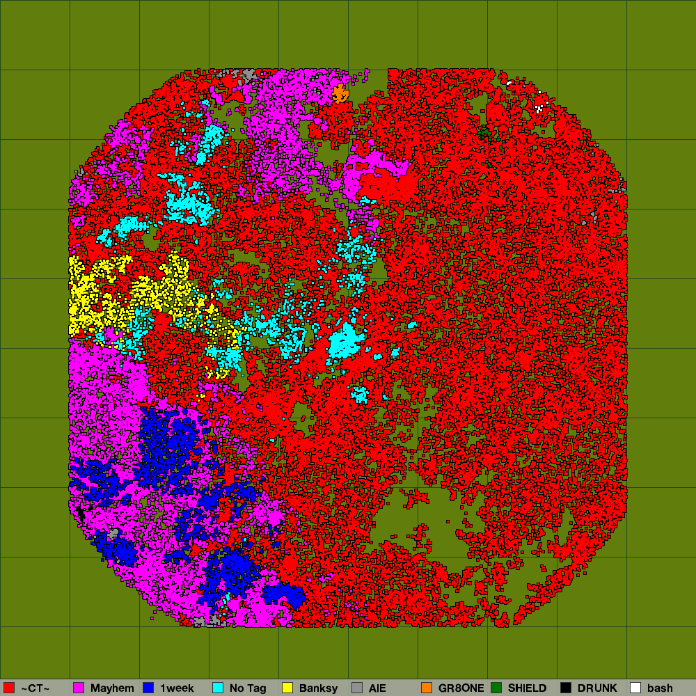The image size is (696, 696).
Task: Click the orange GR8ONE cluster on the map
Action: (340, 94)
